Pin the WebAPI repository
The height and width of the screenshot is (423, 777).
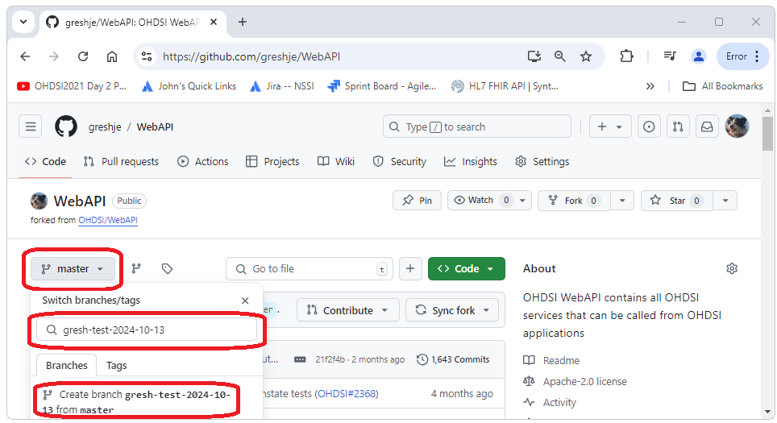[x=417, y=200]
